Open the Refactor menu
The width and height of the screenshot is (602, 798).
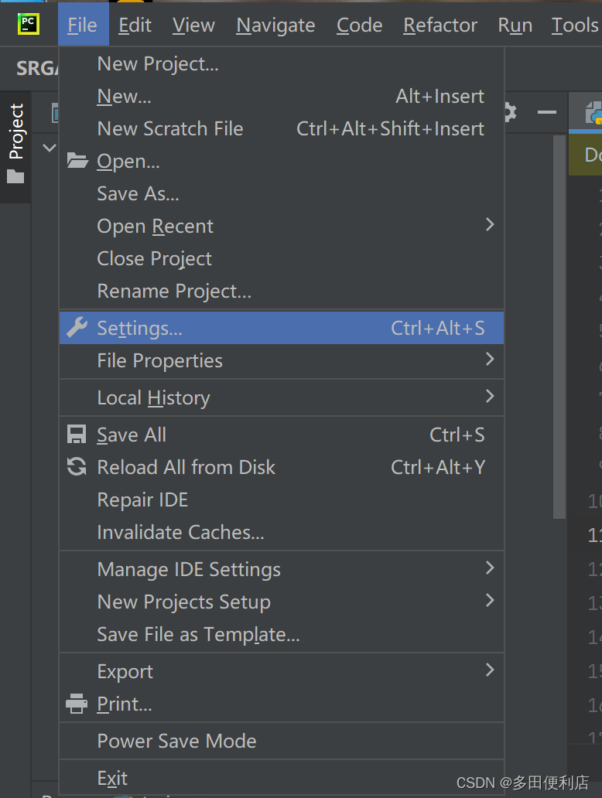pos(440,25)
